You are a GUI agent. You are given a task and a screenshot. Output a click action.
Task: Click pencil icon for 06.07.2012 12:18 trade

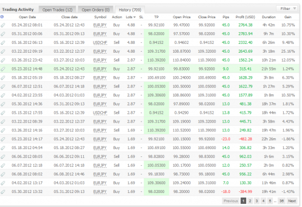pos(3,165)
